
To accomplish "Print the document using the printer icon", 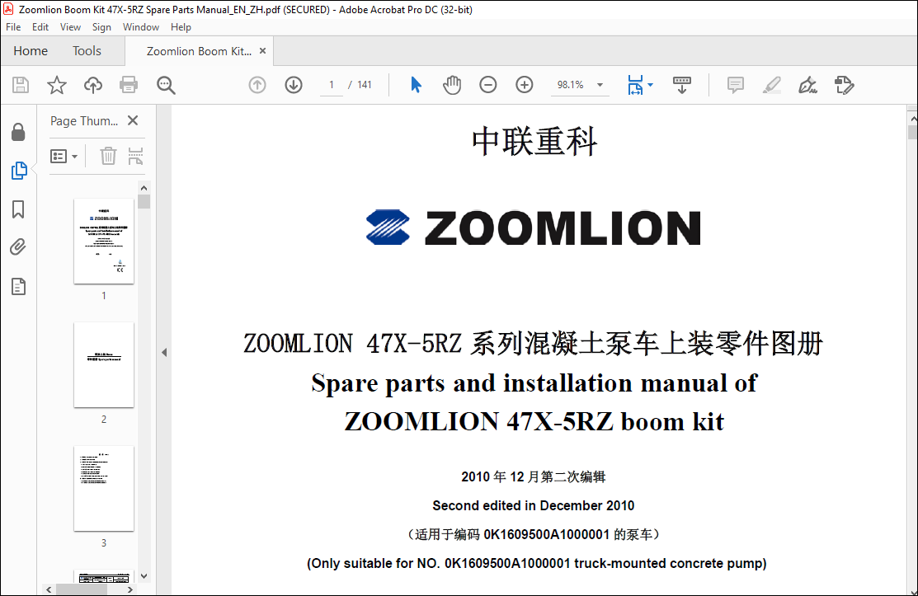I will (x=129, y=85).
